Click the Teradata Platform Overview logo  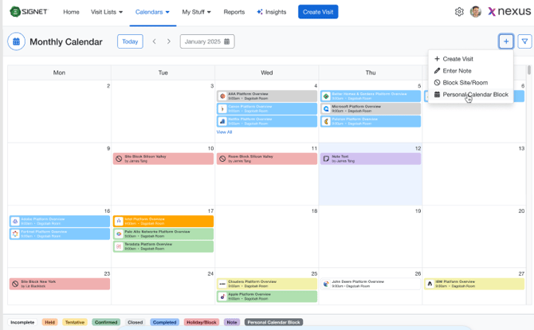pyautogui.click(x=119, y=246)
